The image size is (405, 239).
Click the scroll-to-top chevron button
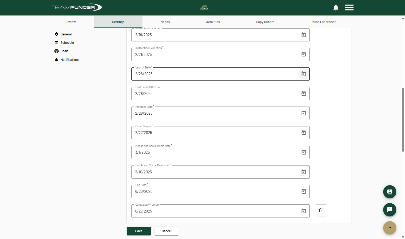pyautogui.click(x=390, y=228)
